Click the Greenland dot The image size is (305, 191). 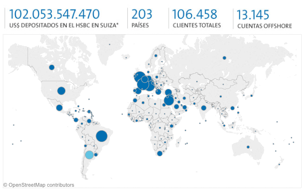[x=110, y=45]
